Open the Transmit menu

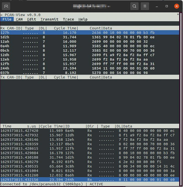click(49, 19)
